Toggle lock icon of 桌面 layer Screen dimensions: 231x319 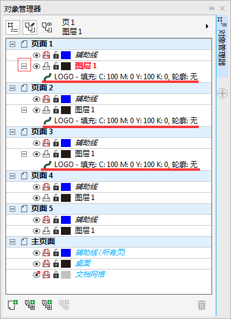(56, 264)
